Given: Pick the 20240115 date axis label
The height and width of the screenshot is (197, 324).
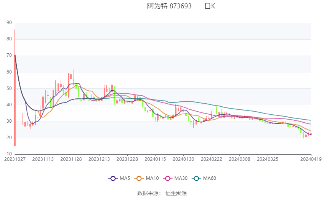Looking at the screenshot, I should 156,159.
